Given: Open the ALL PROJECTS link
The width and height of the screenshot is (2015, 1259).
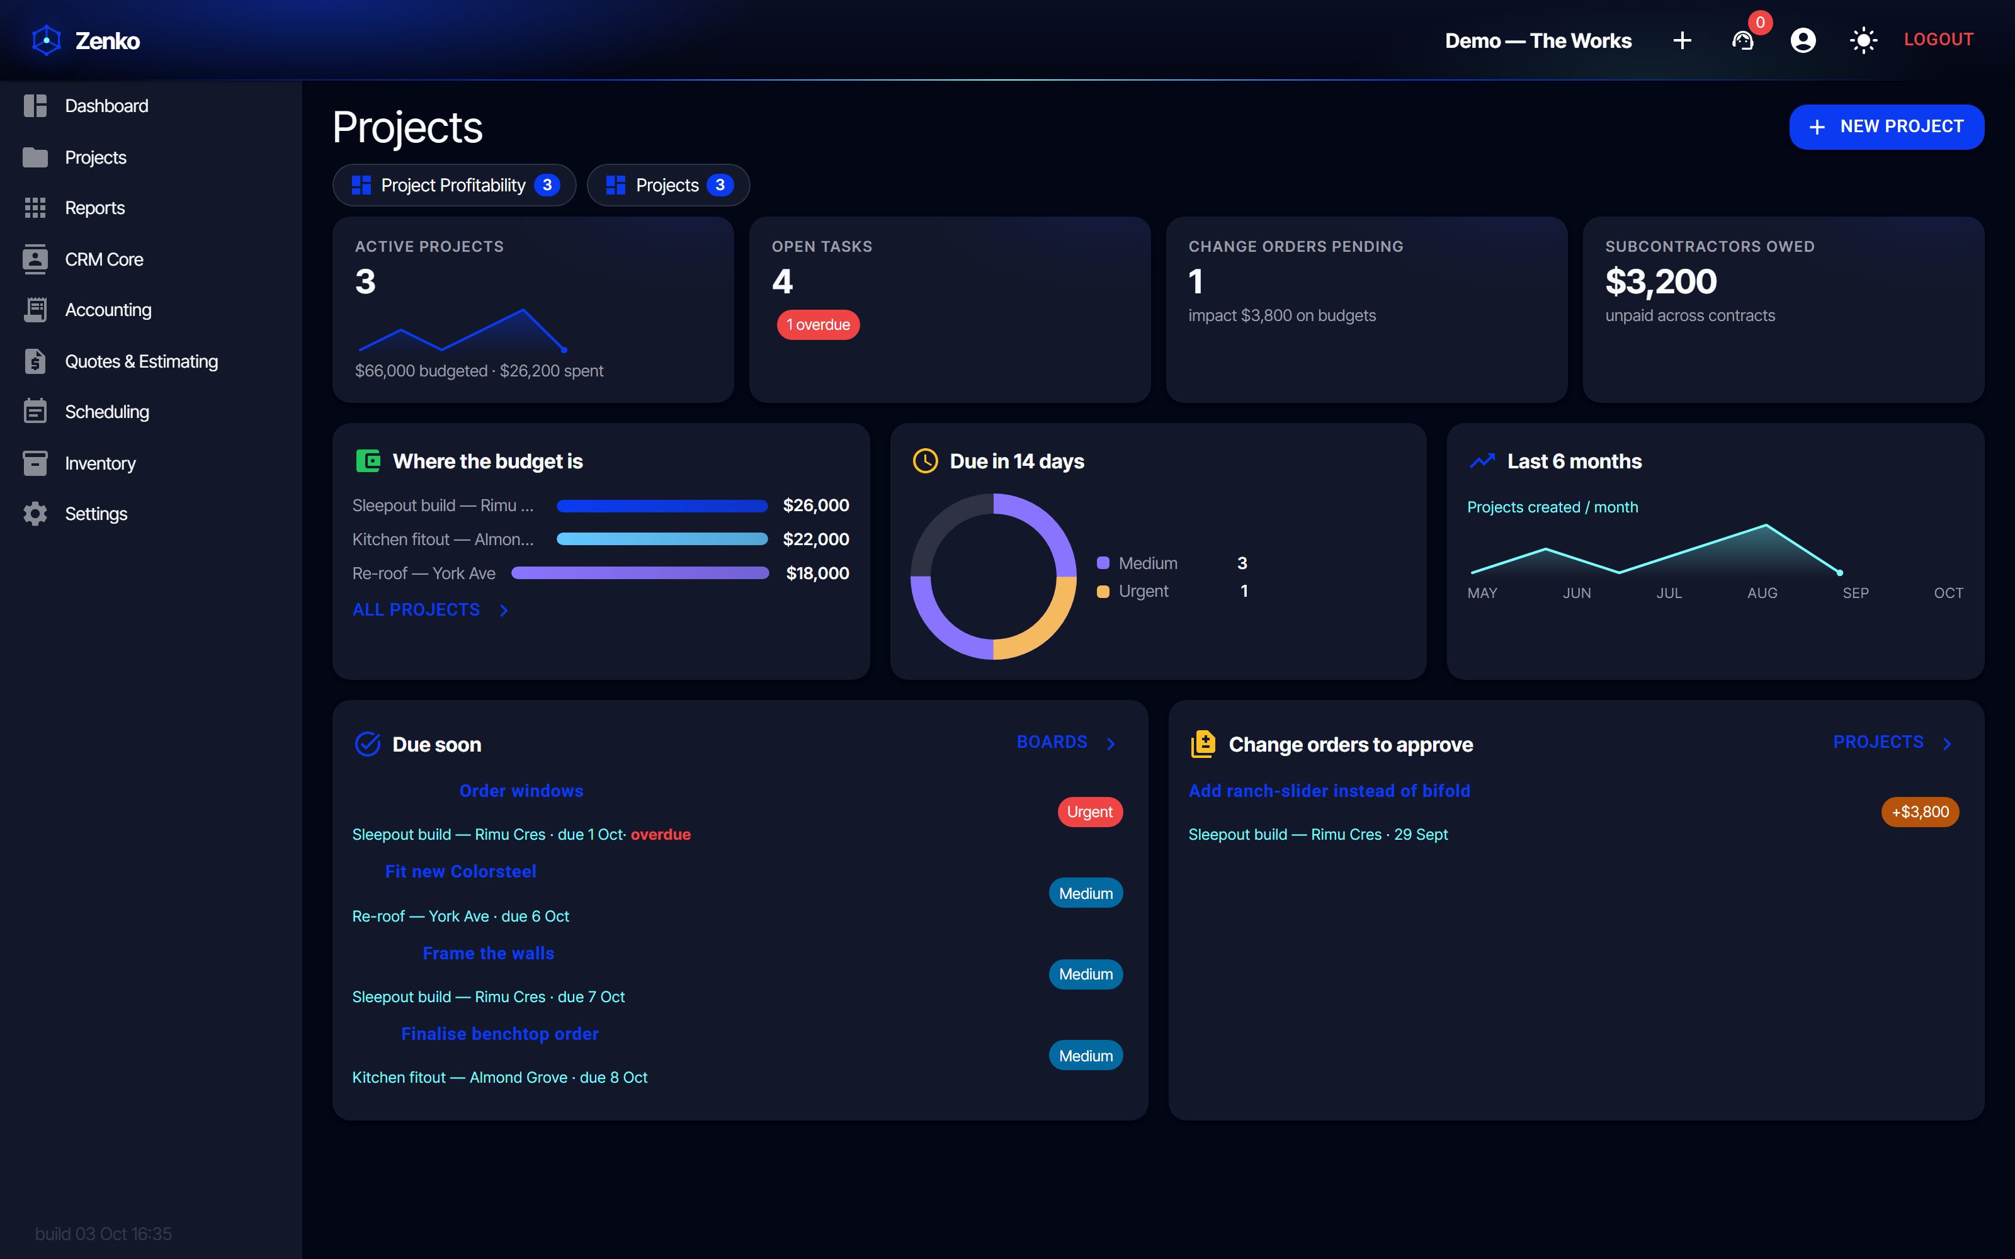Looking at the screenshot, I should pos(416,609).
